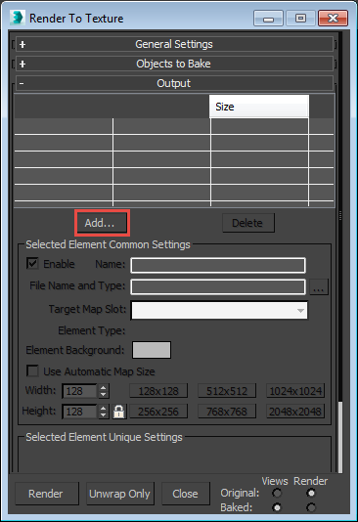
Task: Select Baked Render radio button
Action: [311, 507]
